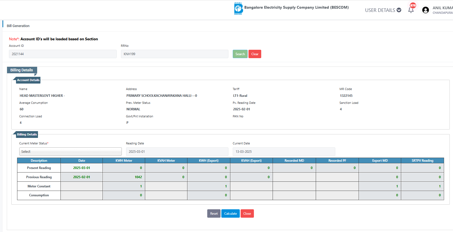Screen dimensions: 453x232
Task: Click the Present Reading KWH (Export) cell
Action: 209,168
